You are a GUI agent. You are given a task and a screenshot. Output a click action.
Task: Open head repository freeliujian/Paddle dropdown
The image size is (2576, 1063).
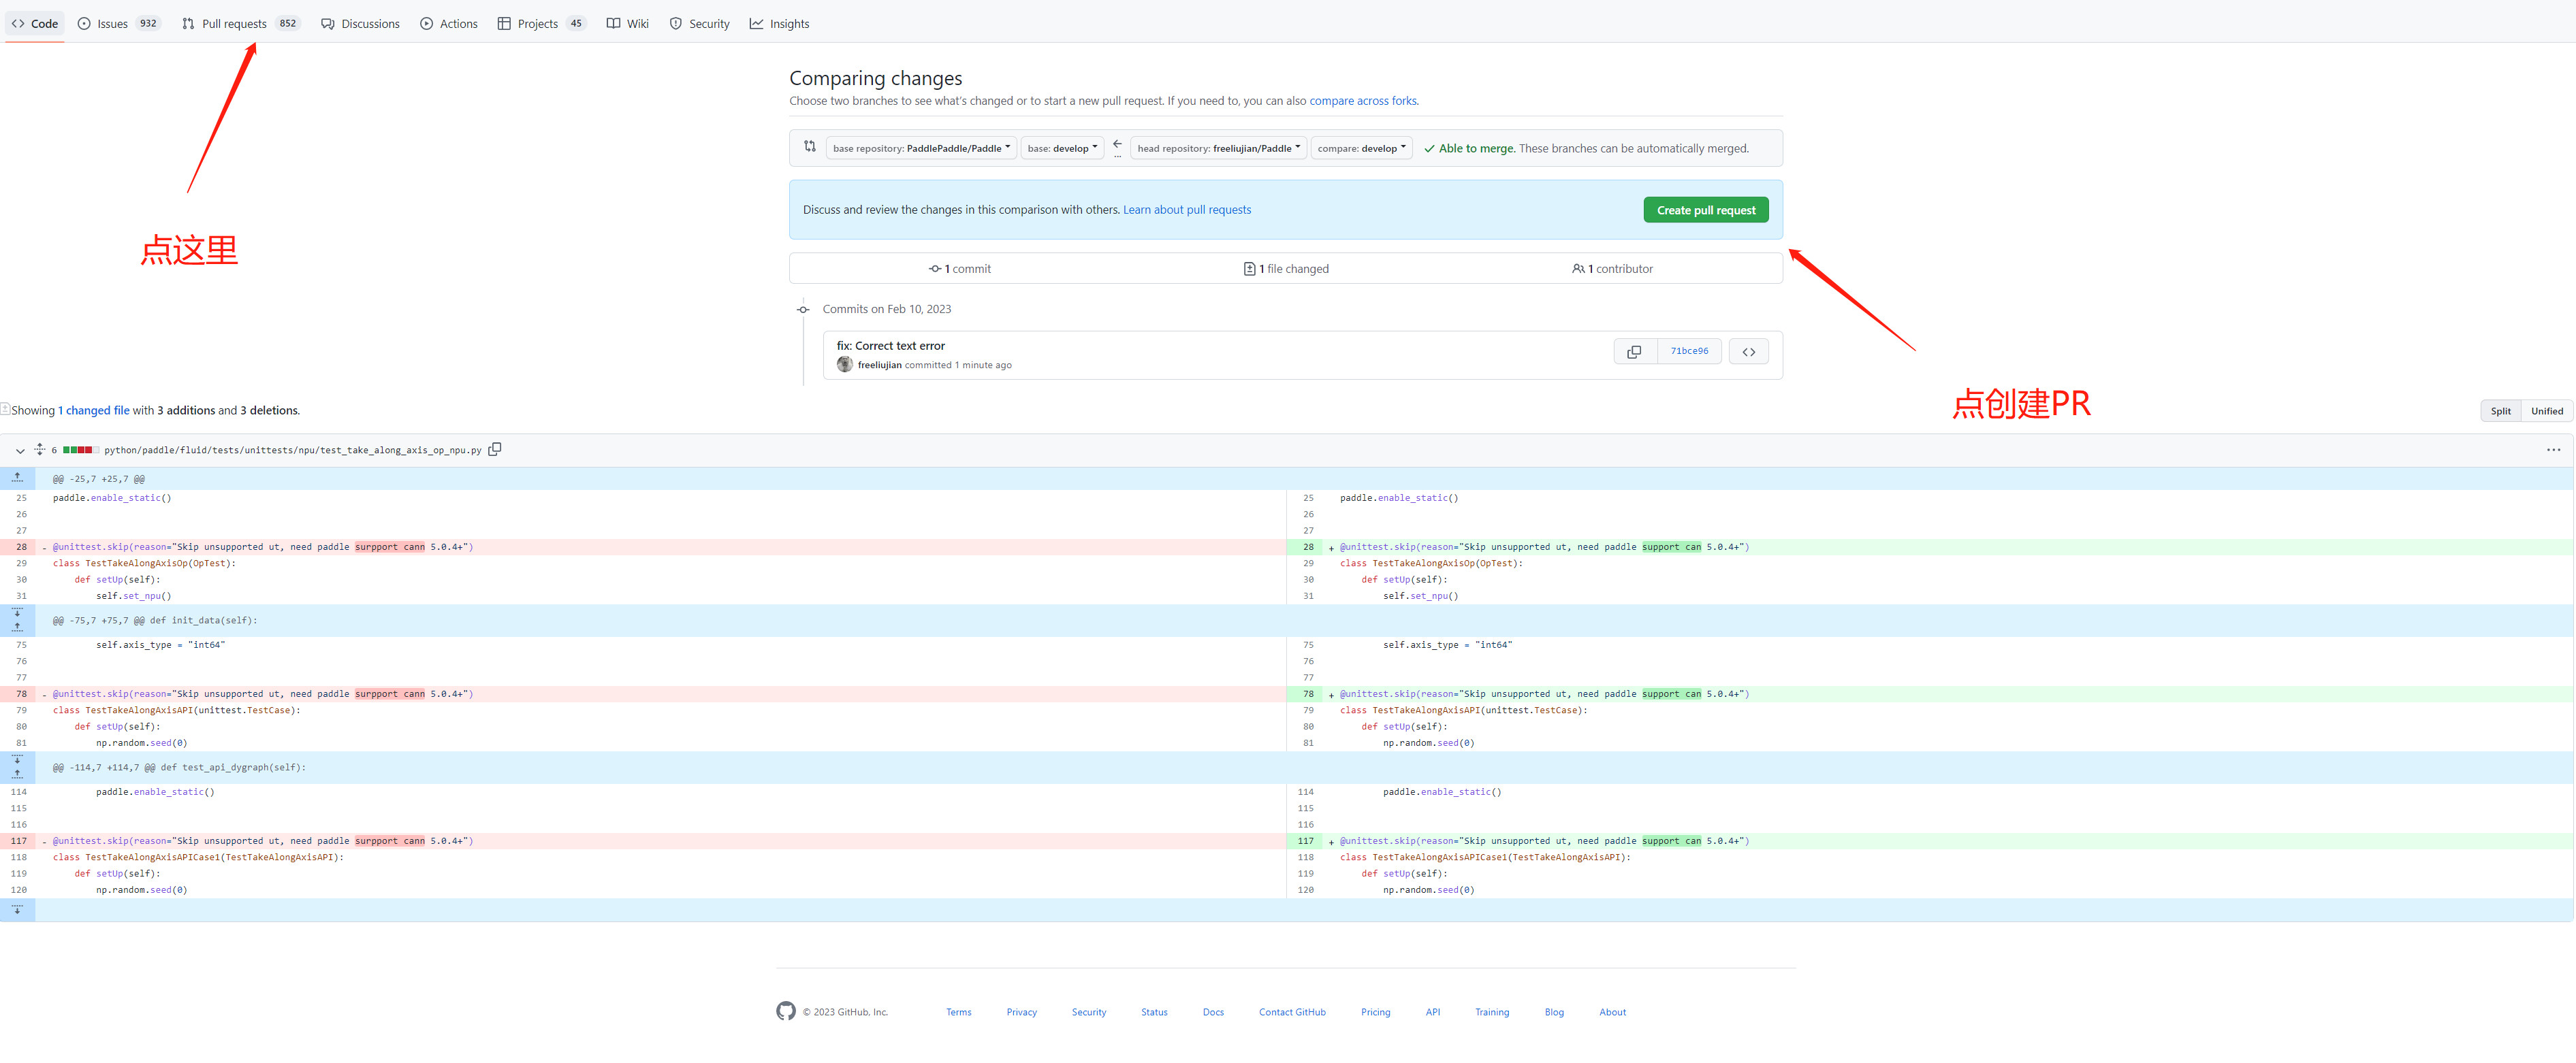1218,148
